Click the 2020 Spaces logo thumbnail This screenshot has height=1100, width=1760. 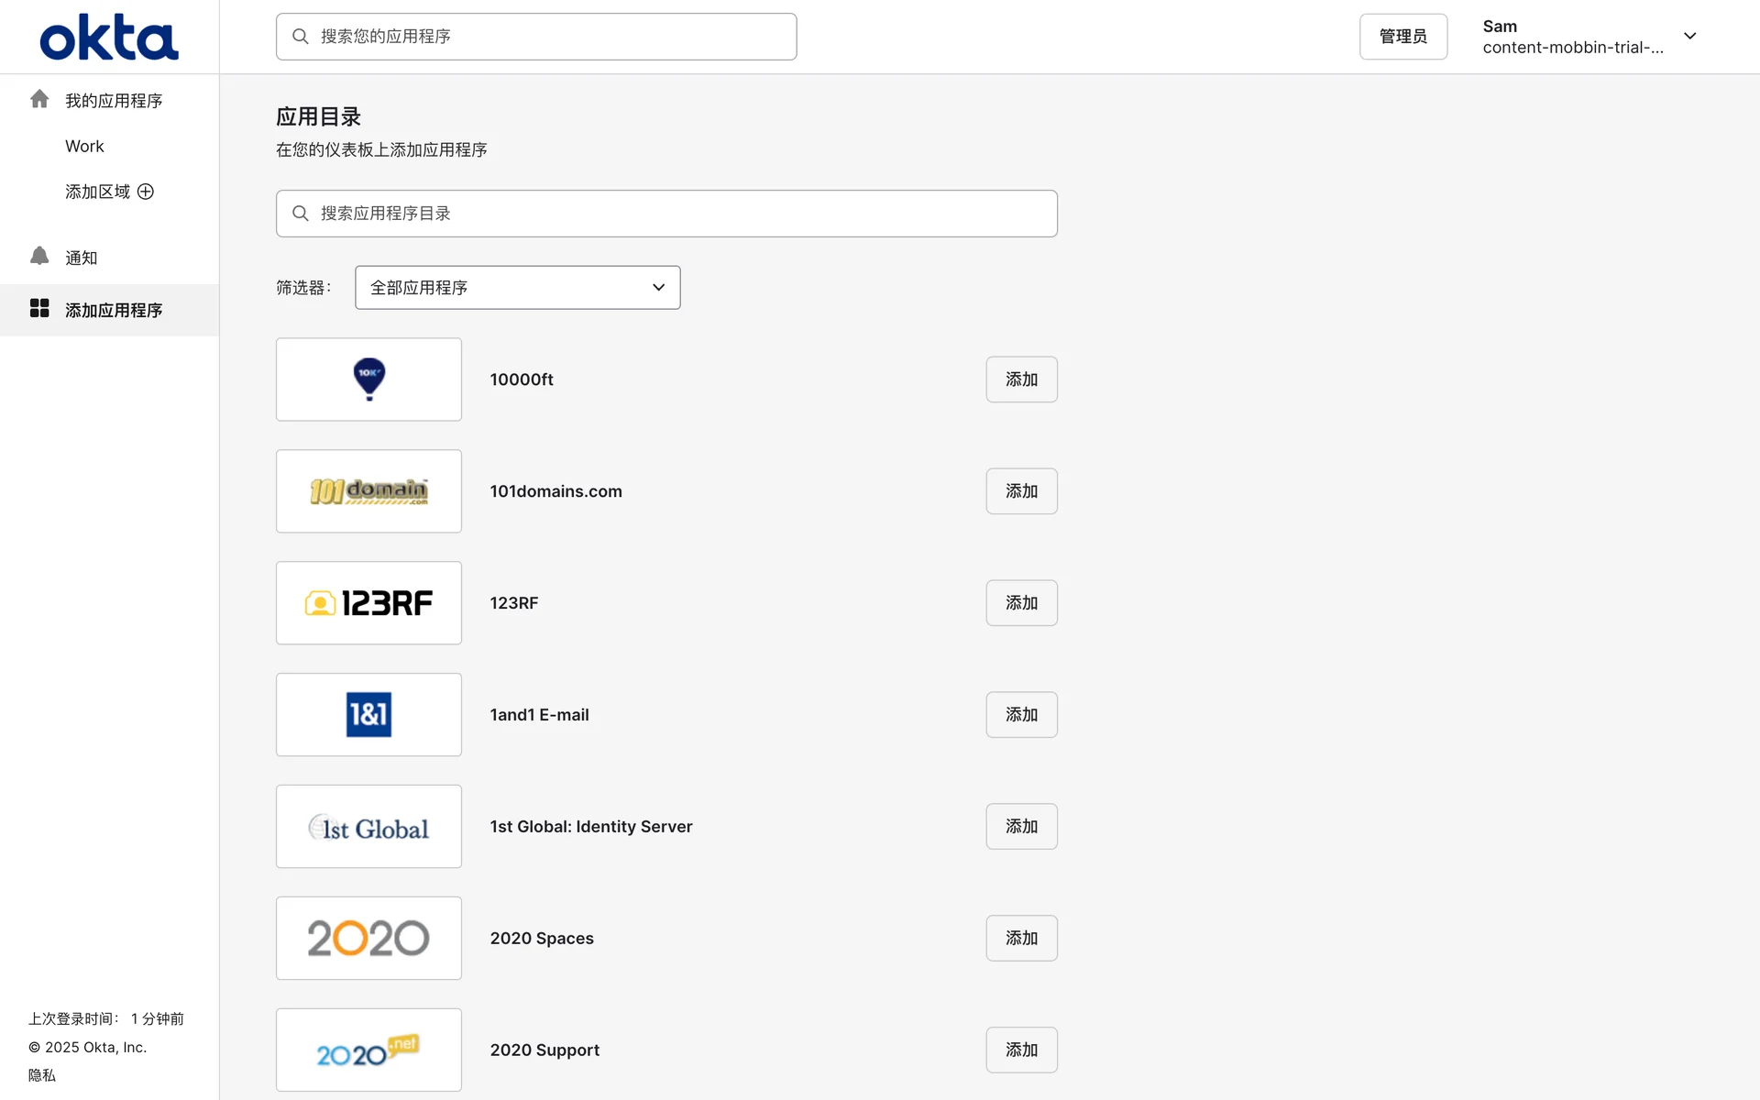click(x=368, y=938)
